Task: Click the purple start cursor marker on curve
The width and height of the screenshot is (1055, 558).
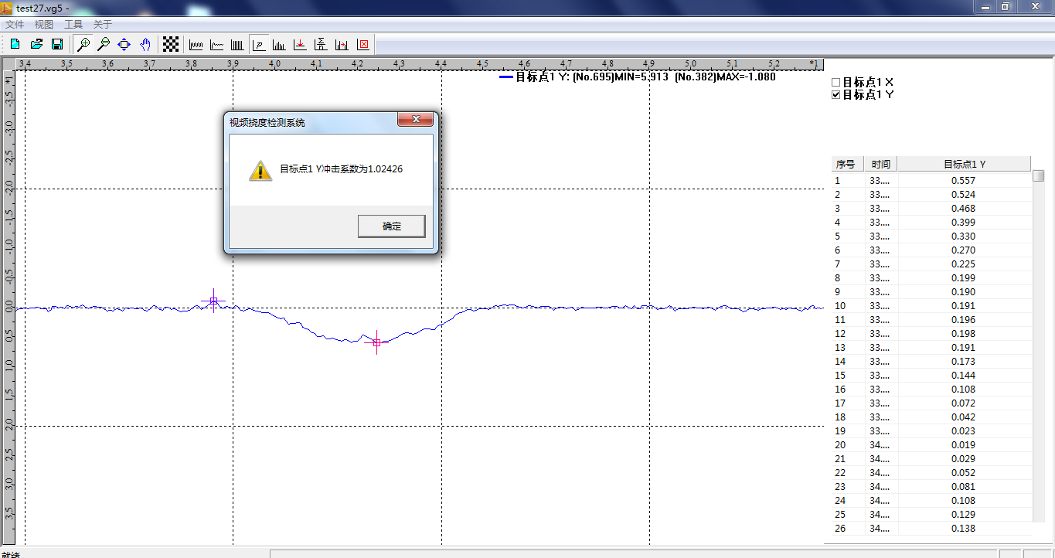Action: pyautogui.click(x=214, y=301)
